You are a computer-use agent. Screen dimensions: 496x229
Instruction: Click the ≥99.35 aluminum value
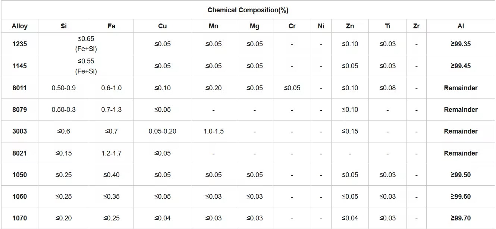pyautogui.click(x=461, y=44)
